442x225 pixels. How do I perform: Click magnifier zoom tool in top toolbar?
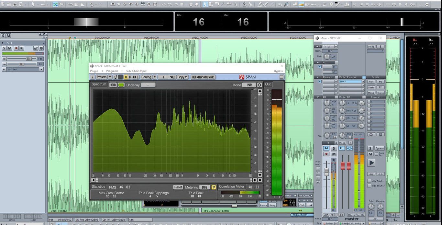point(286,5)
